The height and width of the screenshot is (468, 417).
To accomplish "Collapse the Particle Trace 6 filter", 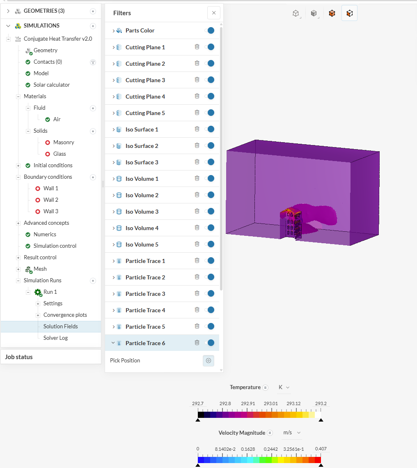I will click(x=113, y=343).
